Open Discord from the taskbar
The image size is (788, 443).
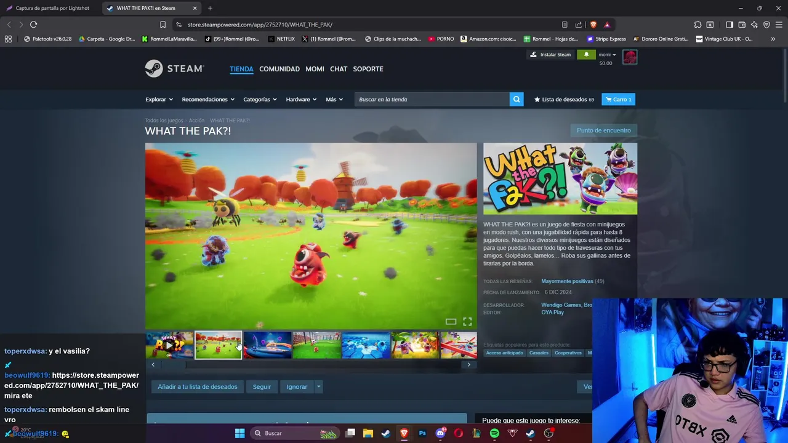click(x=440, y=433)
